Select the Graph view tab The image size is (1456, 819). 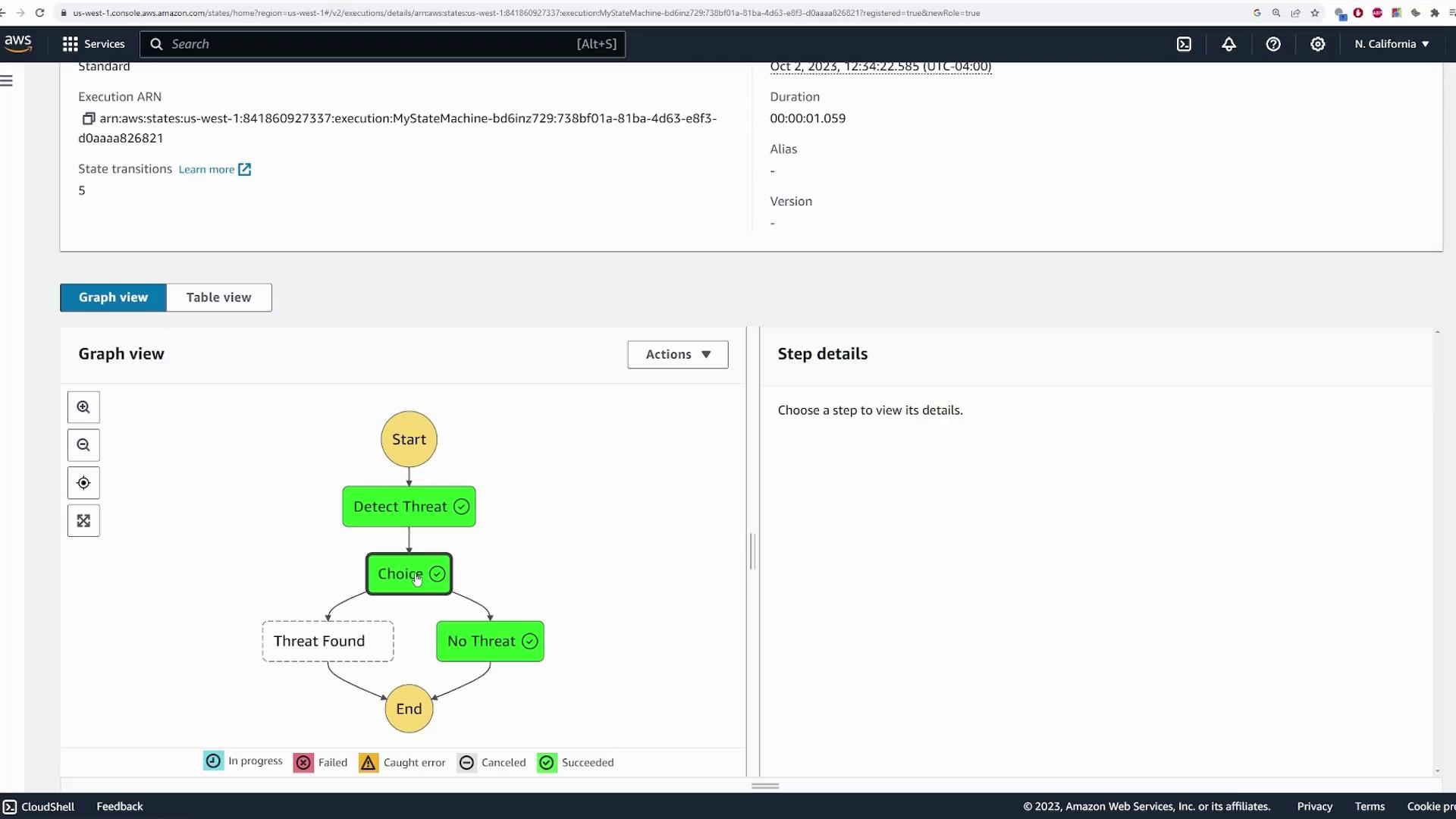pos(113,297)
